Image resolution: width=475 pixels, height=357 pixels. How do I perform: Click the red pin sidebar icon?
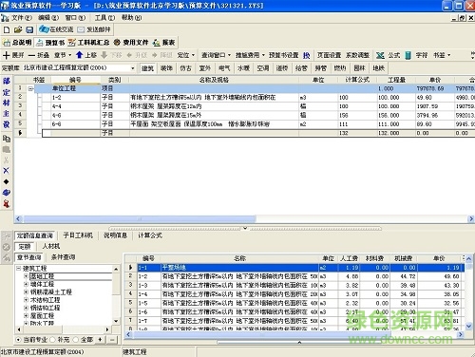tap(7, 204)
